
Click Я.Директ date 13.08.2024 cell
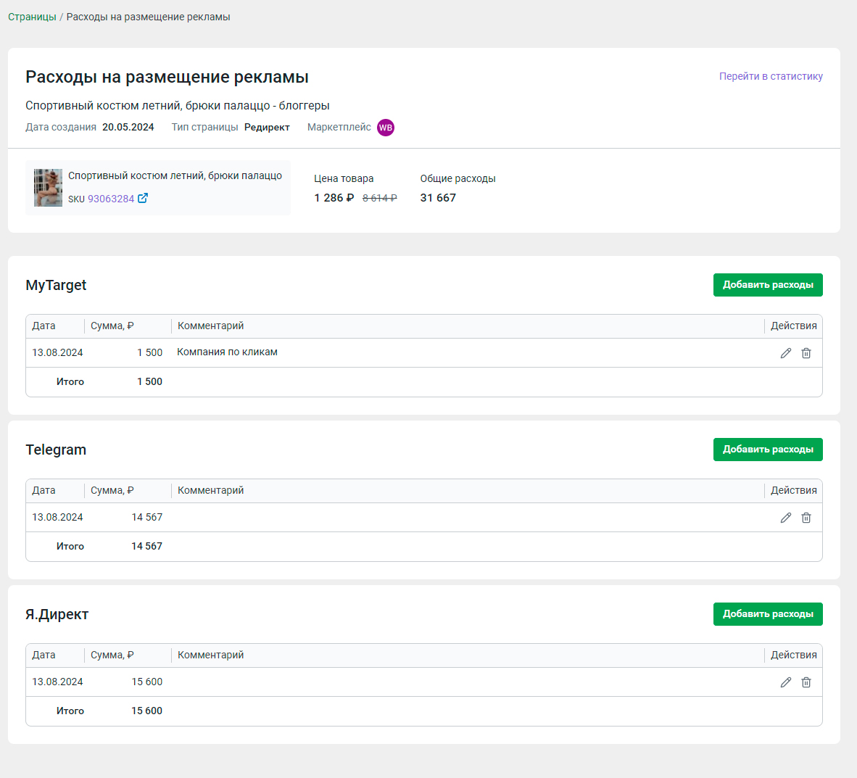(x=57, y=682)
